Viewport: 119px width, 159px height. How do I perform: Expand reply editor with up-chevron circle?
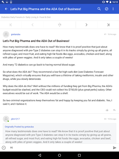point(4,148)
